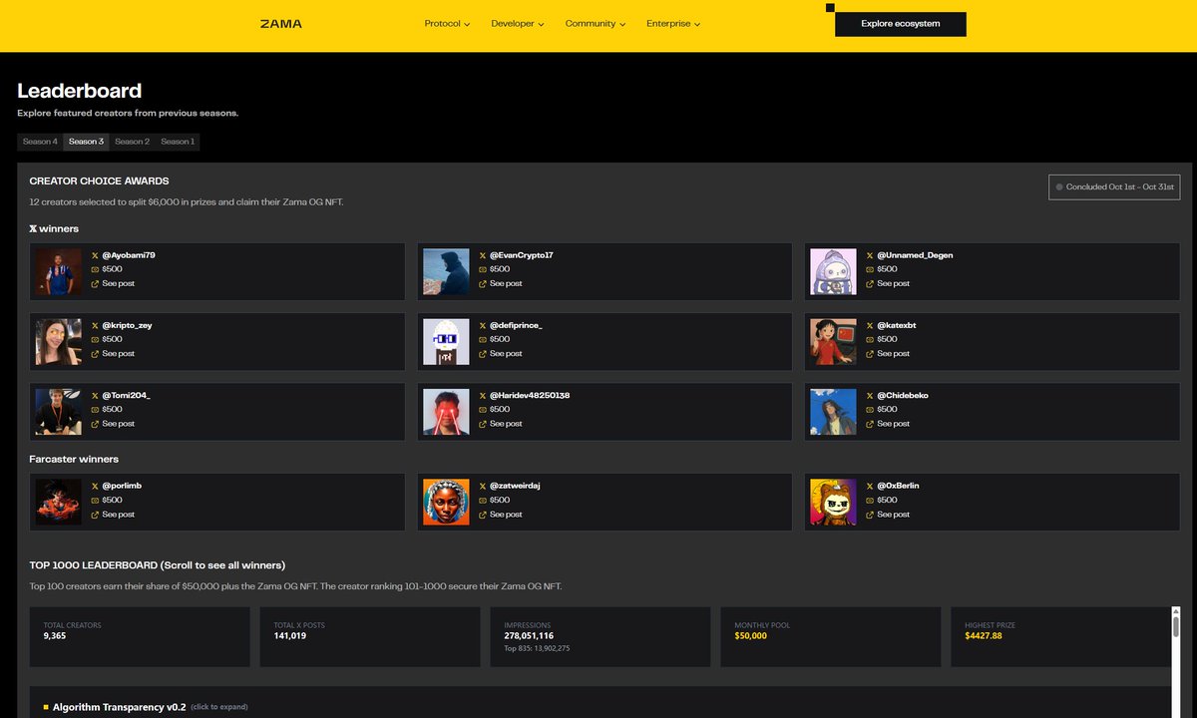The width and height of the screenshot is (1197, 718).
Task: Click @Chidebeko avatar image
Action: [x=833, y=412]
